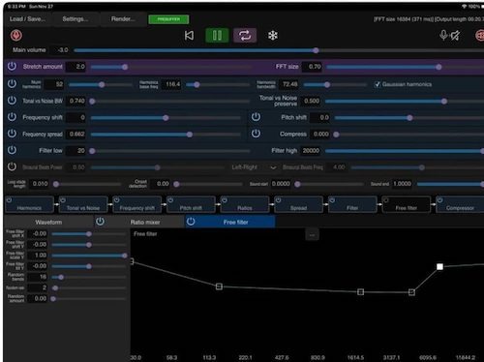Toggle the loop playback button
Screen dimensions: 484x362
pos(245,35)
